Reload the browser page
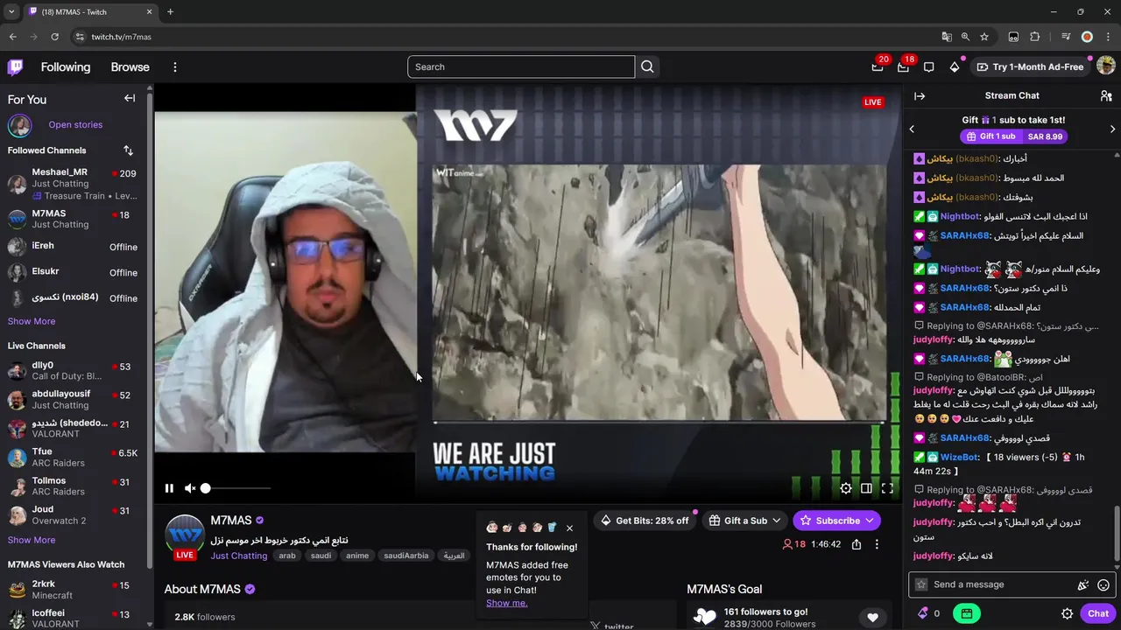1121x630 pixels. click(x=54, y=37)
